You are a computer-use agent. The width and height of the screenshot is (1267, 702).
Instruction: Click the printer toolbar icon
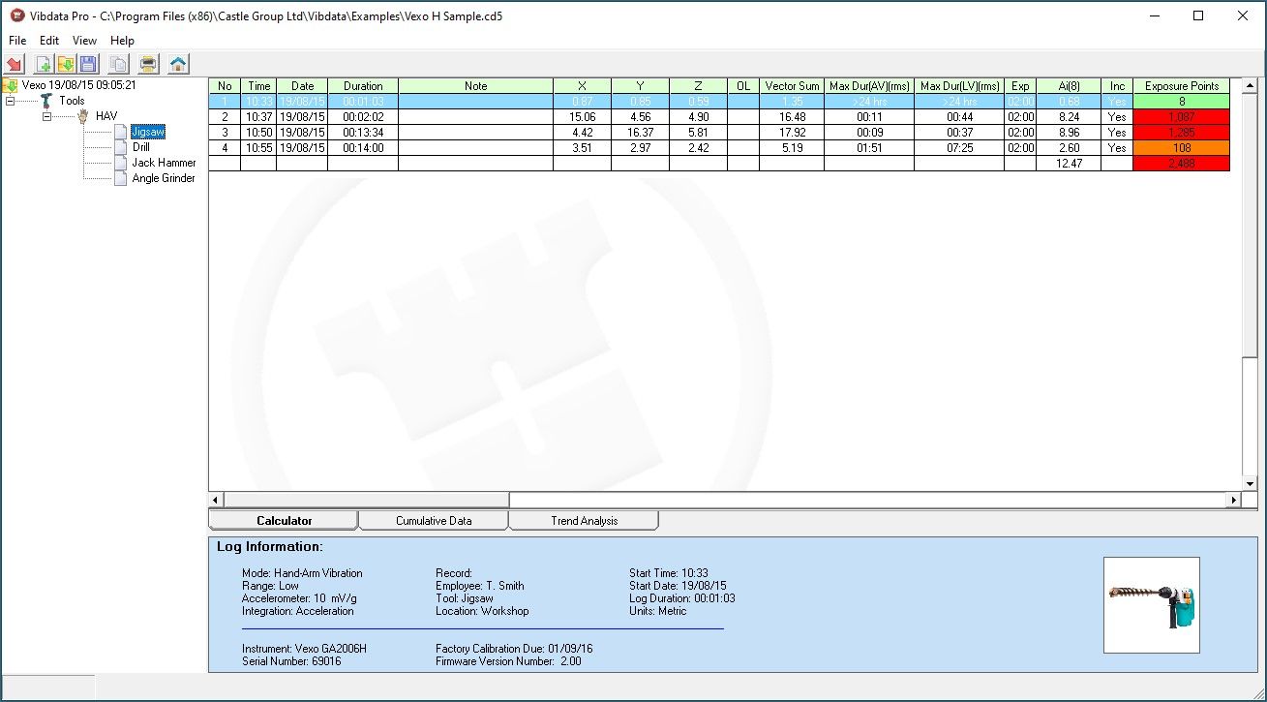(148, 65)
